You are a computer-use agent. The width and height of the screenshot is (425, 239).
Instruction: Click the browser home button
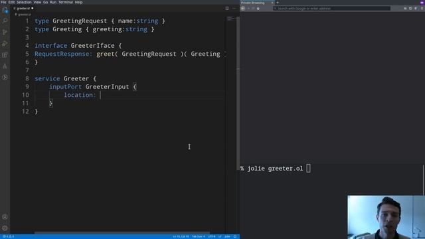pos(258,9)
